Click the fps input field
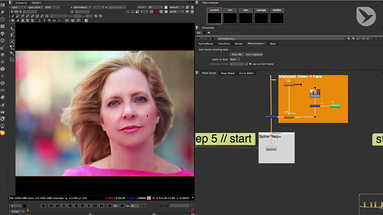The image size is (383, 215). click(134, 206)
